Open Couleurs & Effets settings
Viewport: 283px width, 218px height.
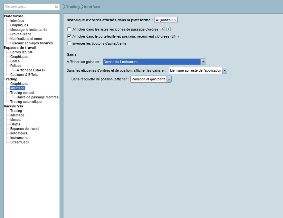(x=24, y=75)
